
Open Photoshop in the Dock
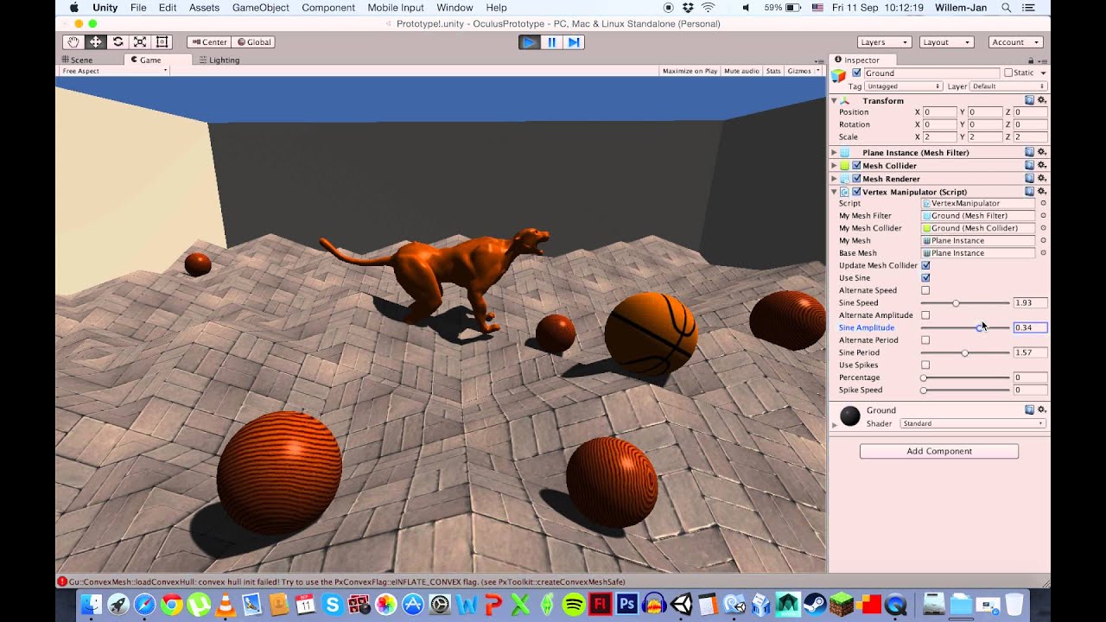pyautogui.click(x=628, y=604)
